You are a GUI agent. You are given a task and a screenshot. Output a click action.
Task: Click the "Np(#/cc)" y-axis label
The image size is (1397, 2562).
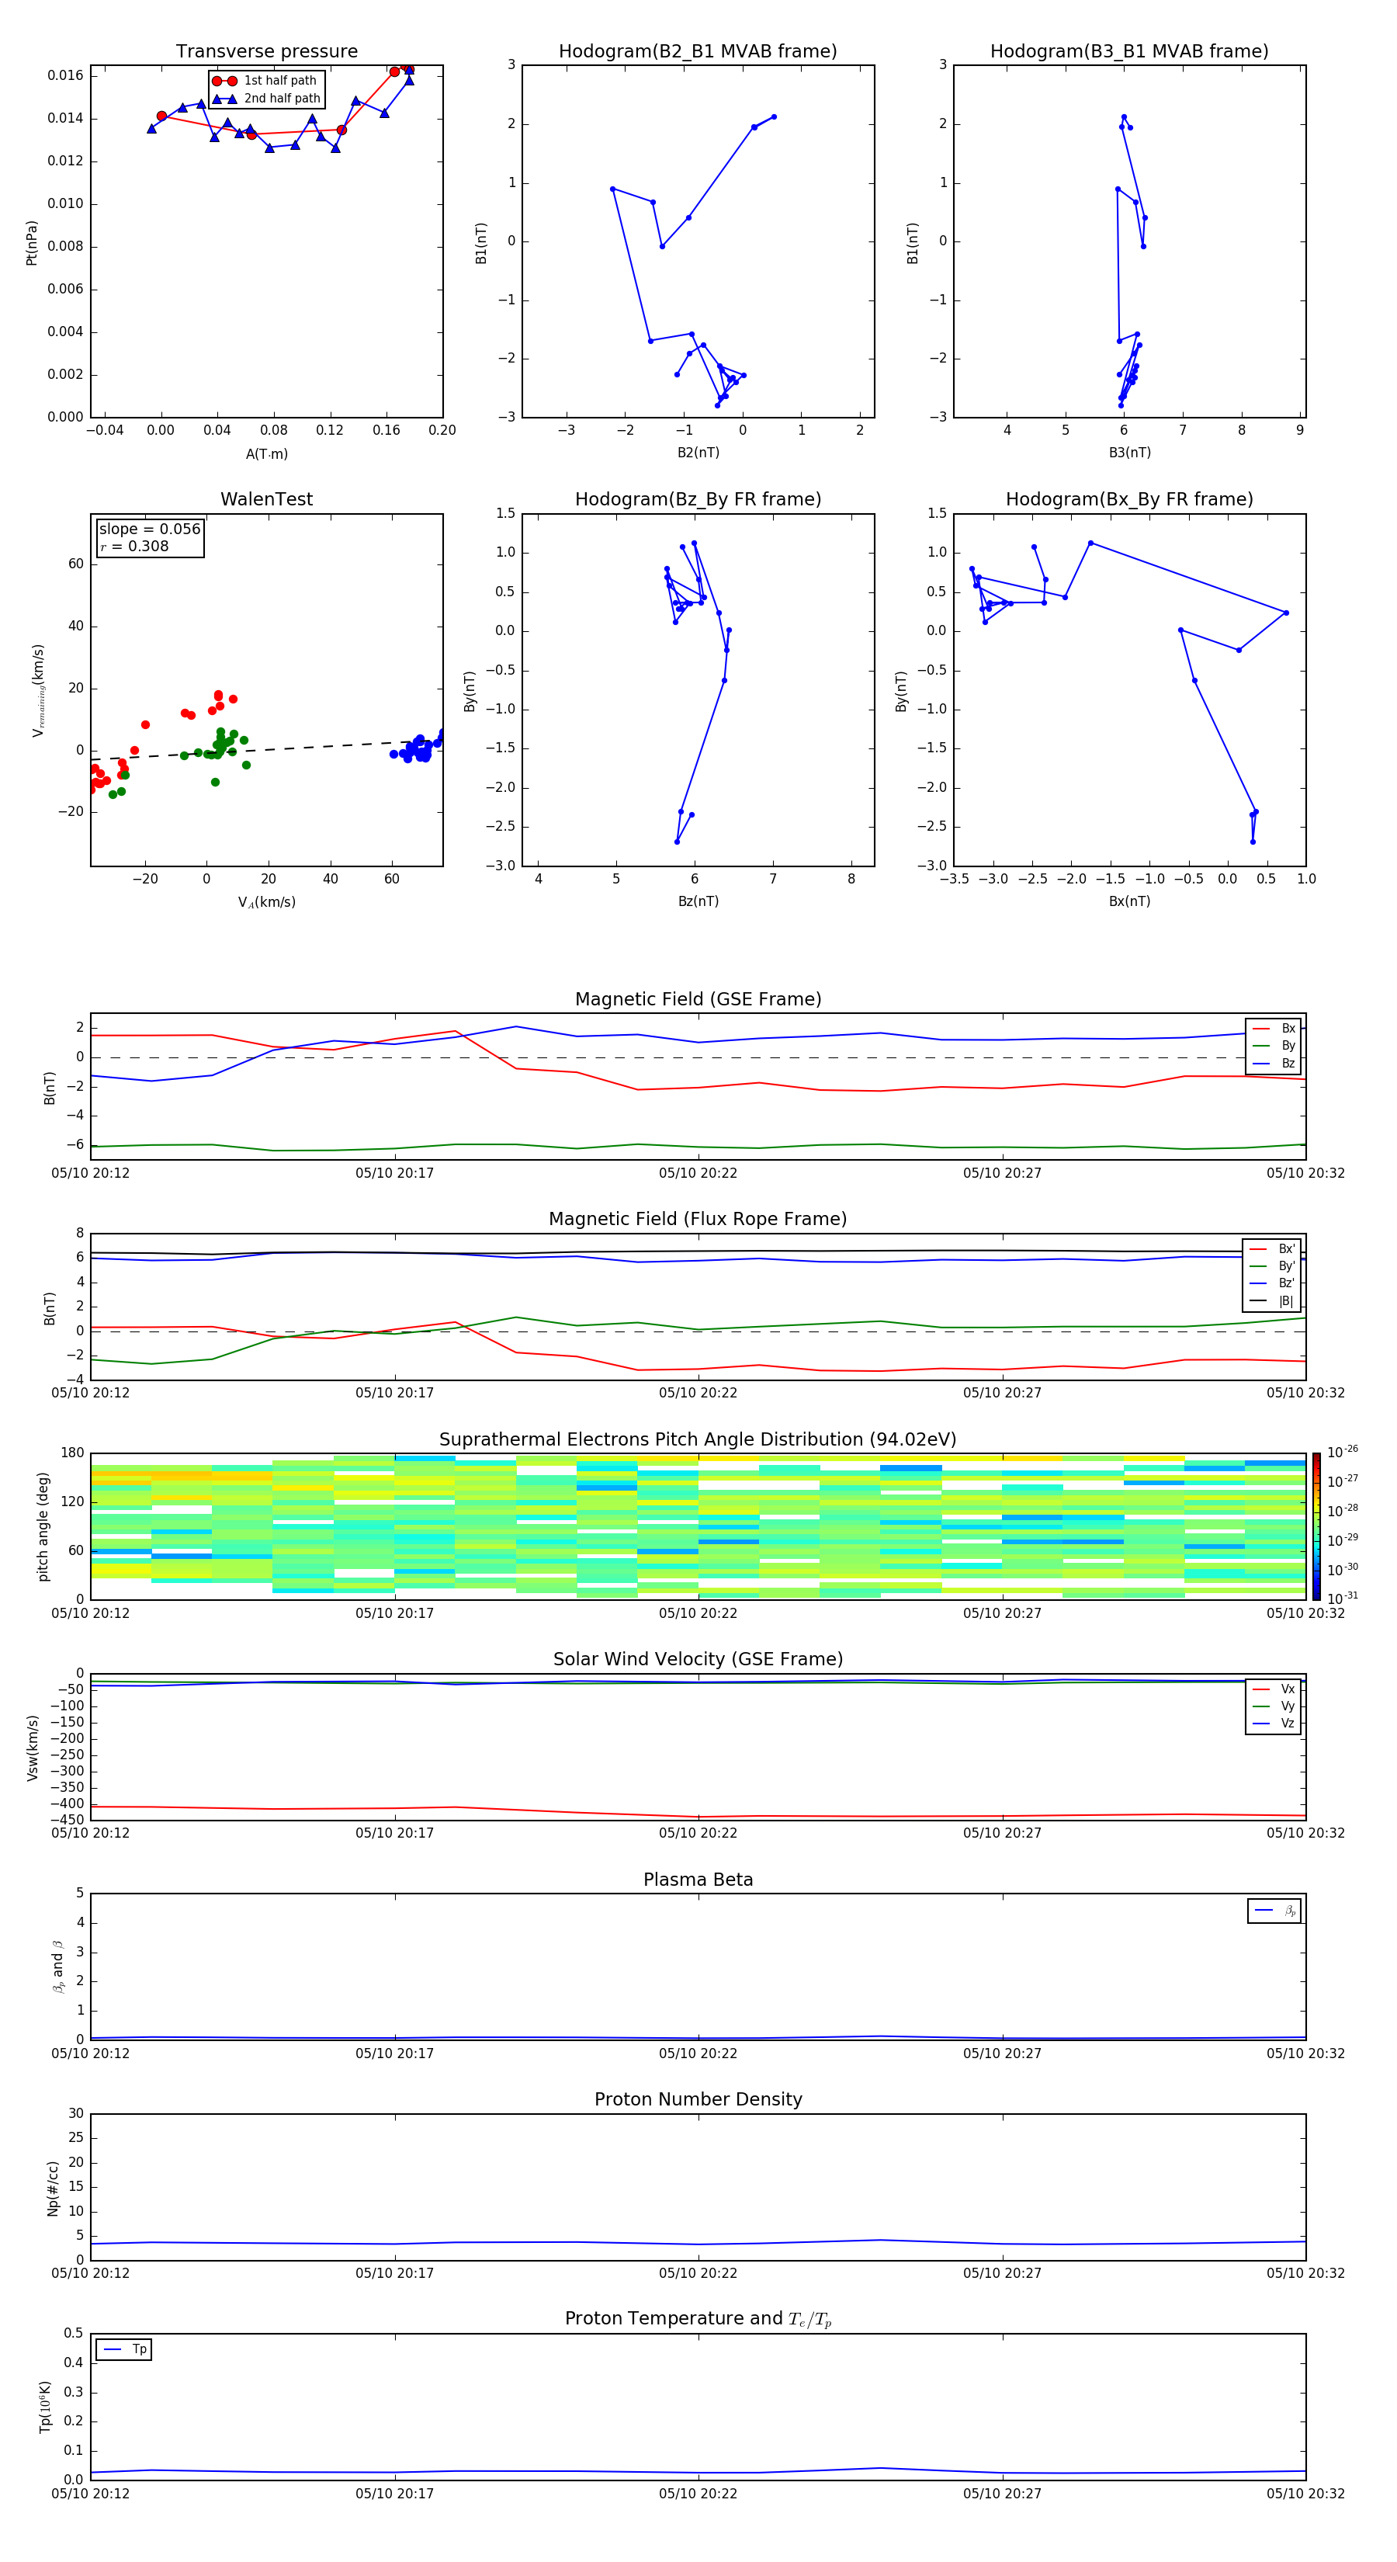click(53, 2188)
